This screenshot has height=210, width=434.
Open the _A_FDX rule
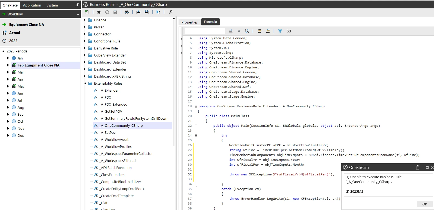(x=105, y=97)
